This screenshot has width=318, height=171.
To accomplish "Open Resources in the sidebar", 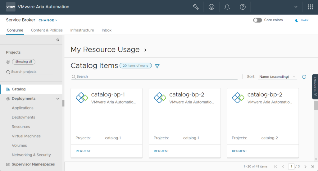I will 21,127.
